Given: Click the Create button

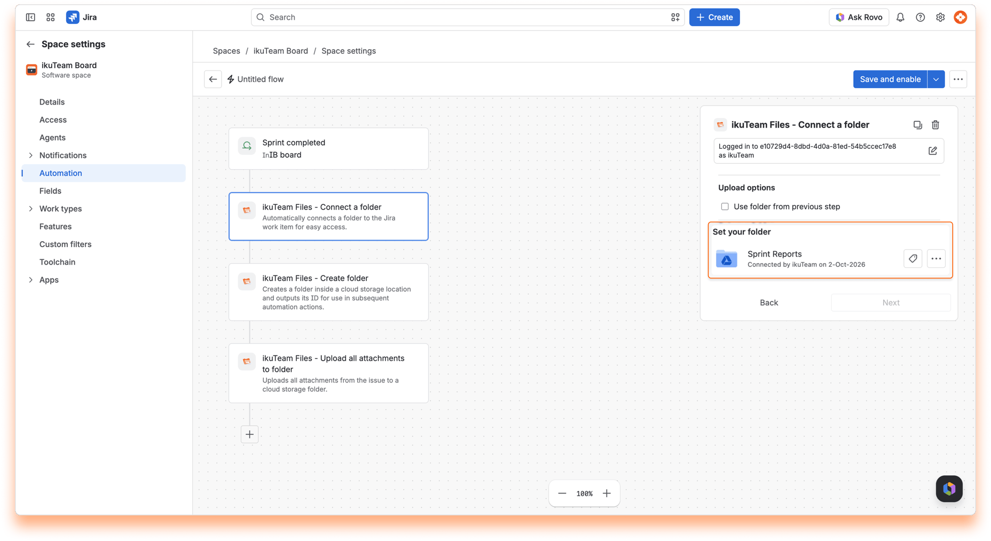Looking at the screenshot, I should pyautogui.click(x=714, y=17).
